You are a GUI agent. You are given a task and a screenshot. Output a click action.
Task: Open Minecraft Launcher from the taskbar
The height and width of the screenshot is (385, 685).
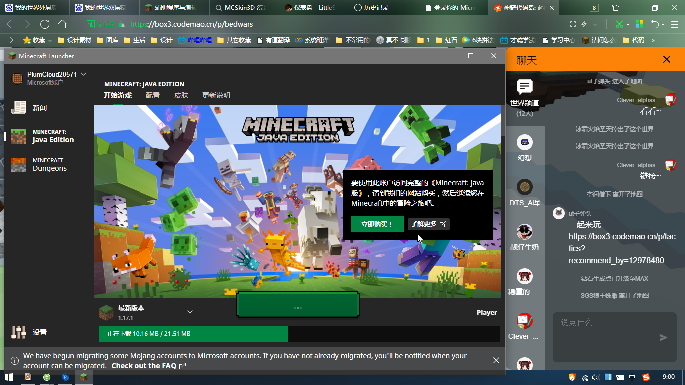pyautogui.click(x=84, y=377)
